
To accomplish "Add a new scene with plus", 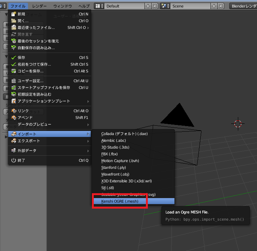I will coord(214,6).
